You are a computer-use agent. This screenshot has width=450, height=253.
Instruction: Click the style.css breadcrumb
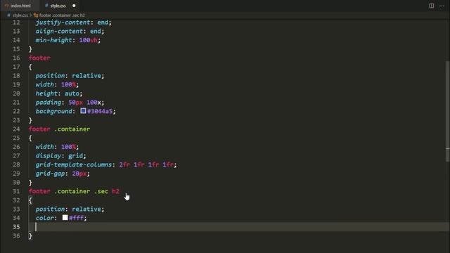(x=20, y=15)
